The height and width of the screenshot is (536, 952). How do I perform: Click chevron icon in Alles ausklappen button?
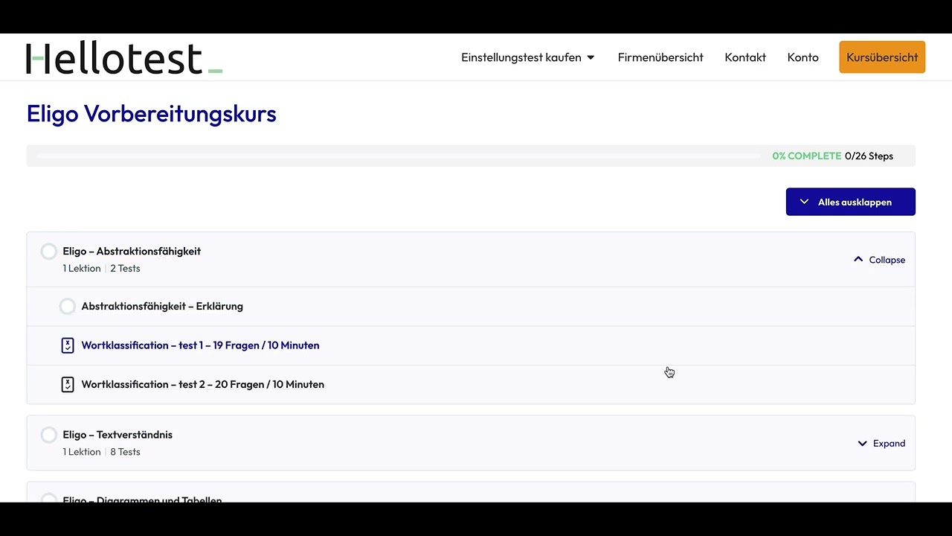coord(804,202)
